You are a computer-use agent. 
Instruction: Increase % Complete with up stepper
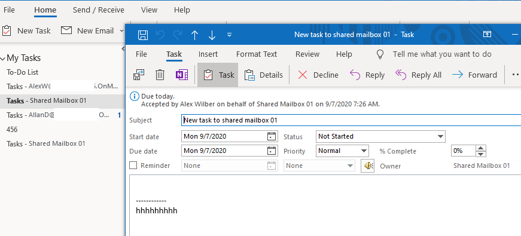[x=481, y=148]
